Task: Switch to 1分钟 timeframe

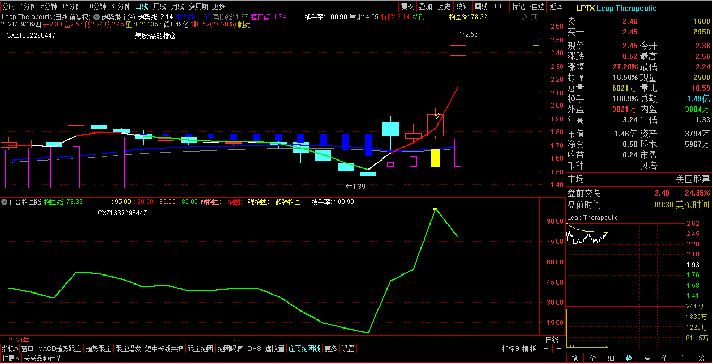Action: coord(28,6)
